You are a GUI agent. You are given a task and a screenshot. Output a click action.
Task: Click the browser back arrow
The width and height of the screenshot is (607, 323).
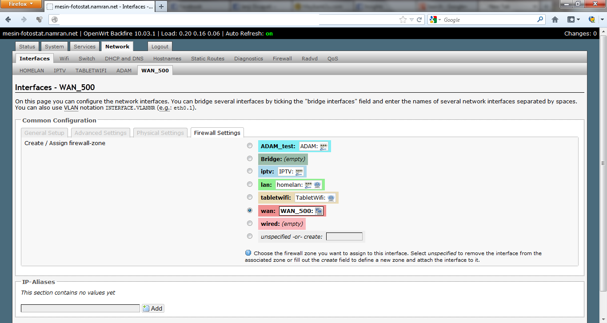pos(8,20)
